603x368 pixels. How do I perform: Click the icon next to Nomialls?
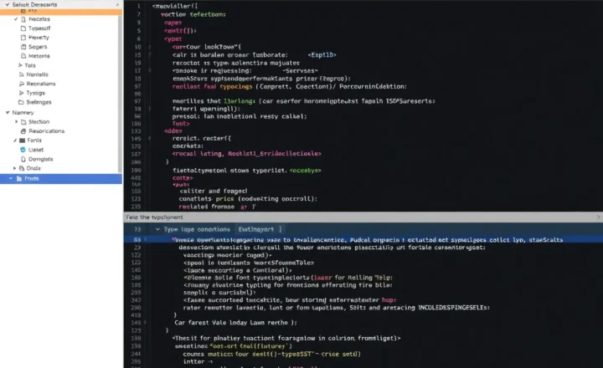point(21,74)
